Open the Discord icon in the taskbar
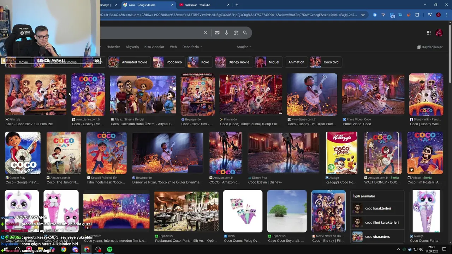 (75, 249)
